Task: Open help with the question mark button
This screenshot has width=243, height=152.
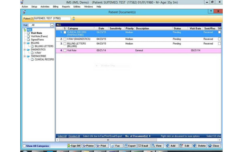Action: [211, 11]
